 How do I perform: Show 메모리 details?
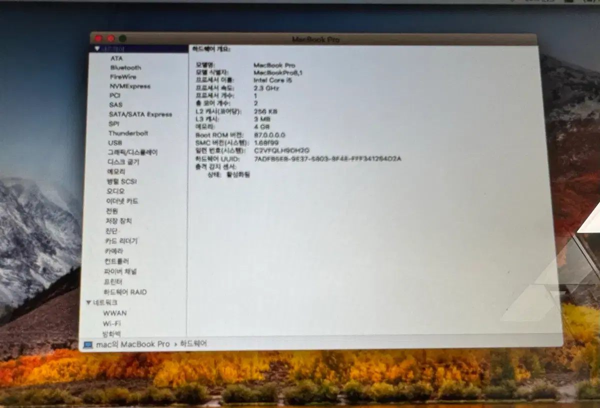tap(116, 172)
